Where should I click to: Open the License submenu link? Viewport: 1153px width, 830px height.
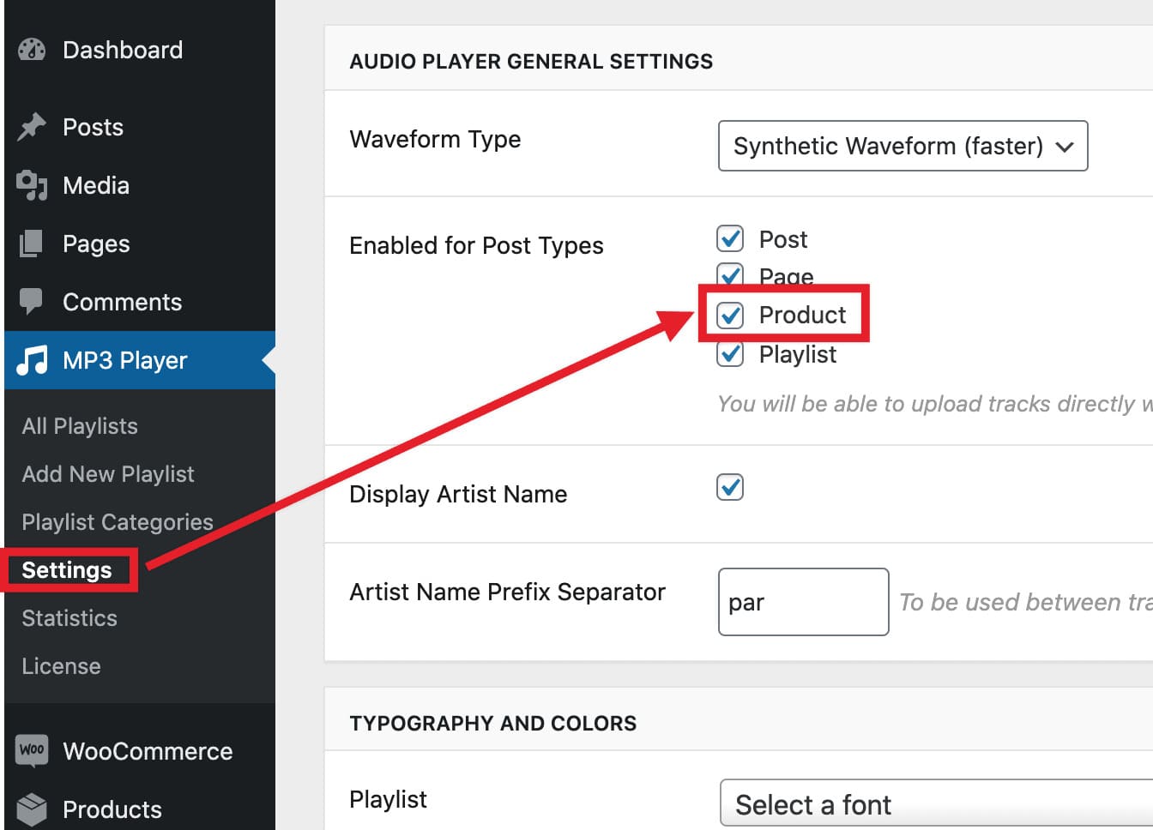point(61,666)
